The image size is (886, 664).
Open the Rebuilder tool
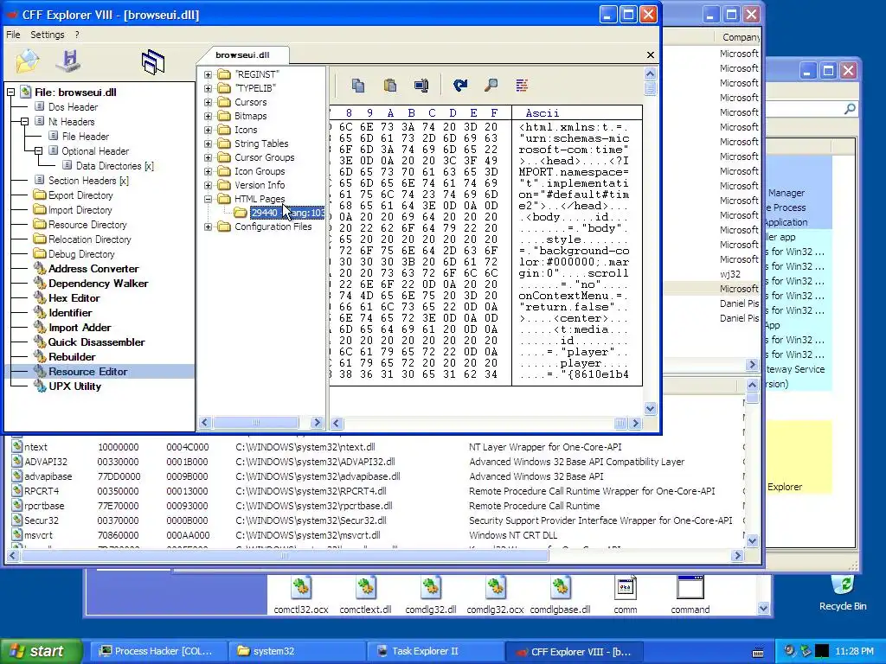coord(72,357)
